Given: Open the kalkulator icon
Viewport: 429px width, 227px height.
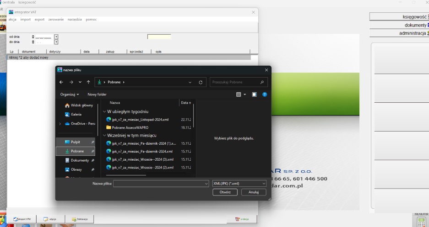Looking at the screenshot, I should click(x=421, y=222).
